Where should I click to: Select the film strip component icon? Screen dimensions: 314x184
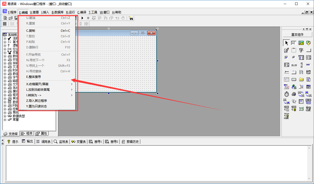[301, 72]
